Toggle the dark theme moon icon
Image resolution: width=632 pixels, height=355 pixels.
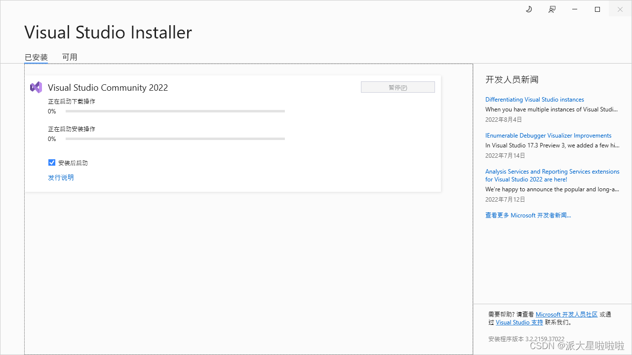click(x=529, y=9)
